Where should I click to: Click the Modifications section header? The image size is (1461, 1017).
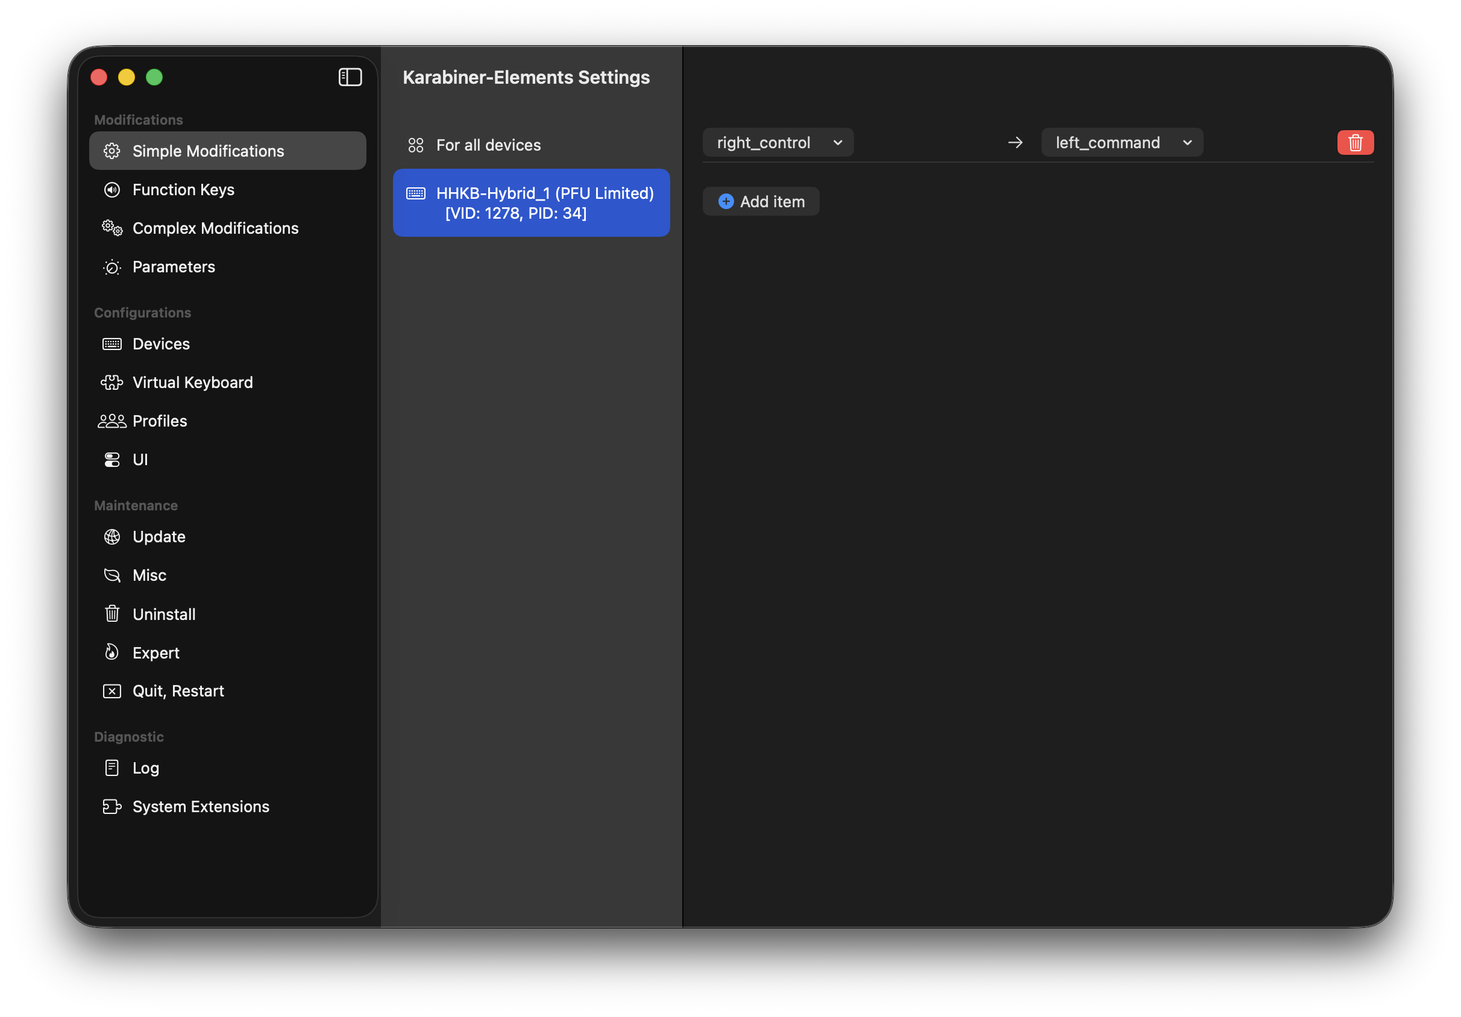(x=139, y=119)
